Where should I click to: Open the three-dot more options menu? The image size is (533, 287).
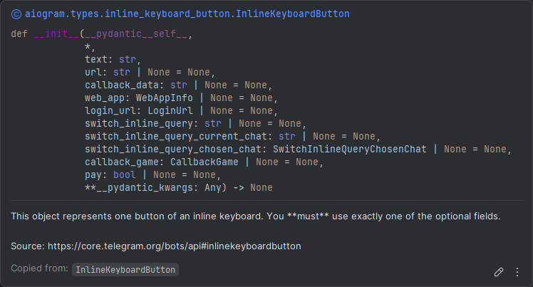[517, 272]
